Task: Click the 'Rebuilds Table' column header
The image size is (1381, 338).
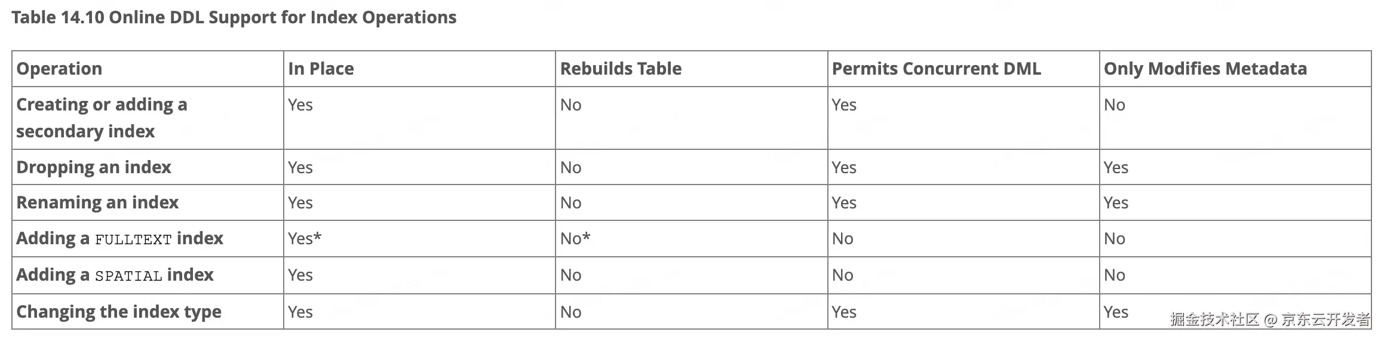Action: (621, 69)
